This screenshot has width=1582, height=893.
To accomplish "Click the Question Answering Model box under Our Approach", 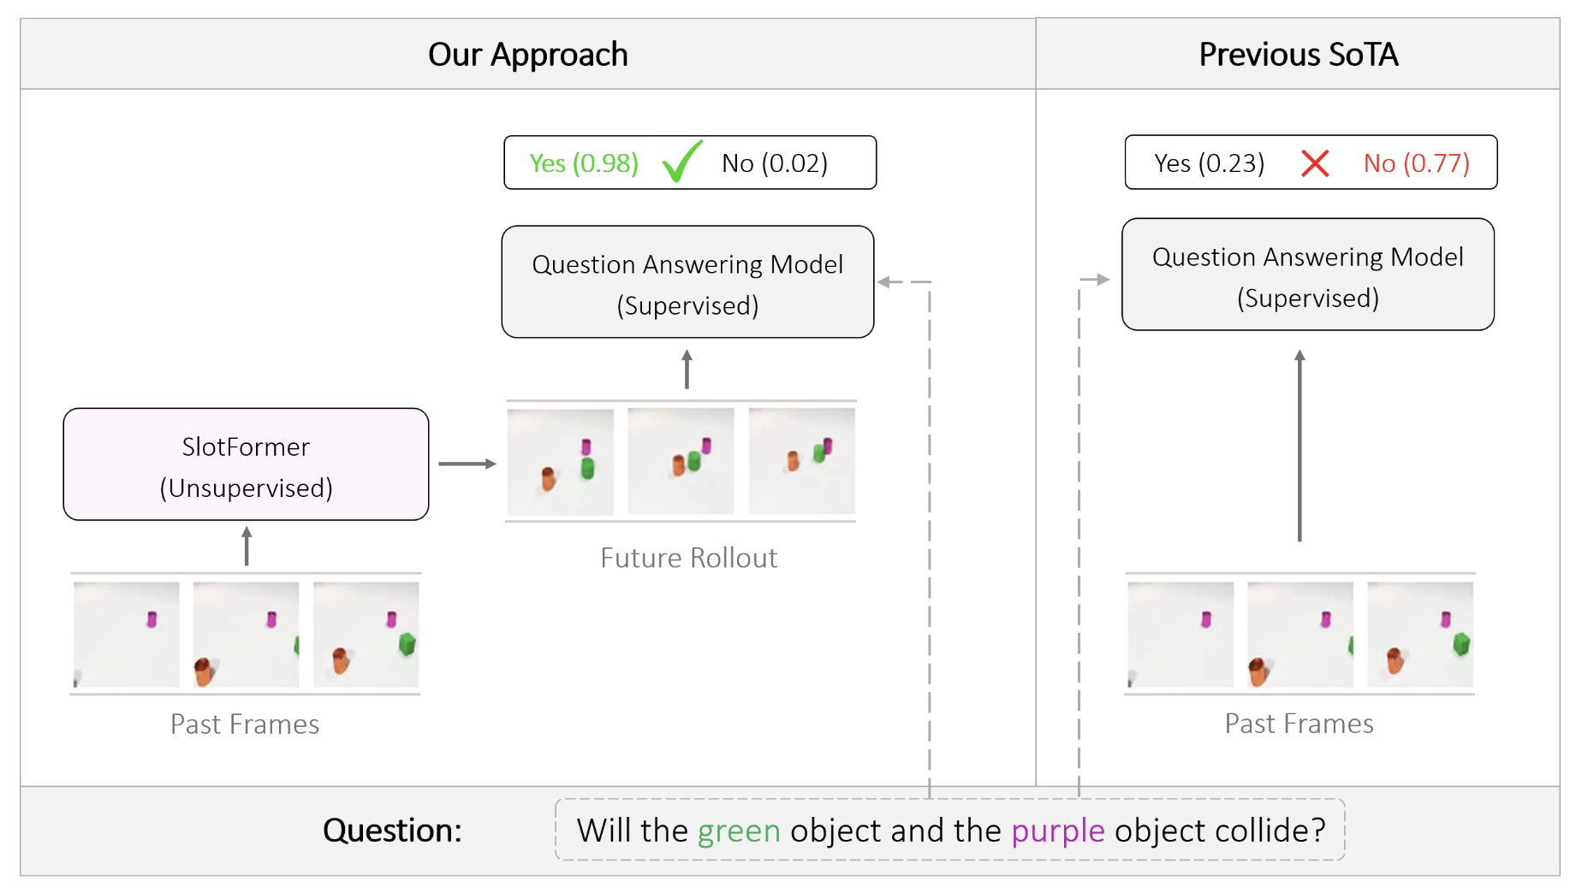I will [x=687, y=282].
